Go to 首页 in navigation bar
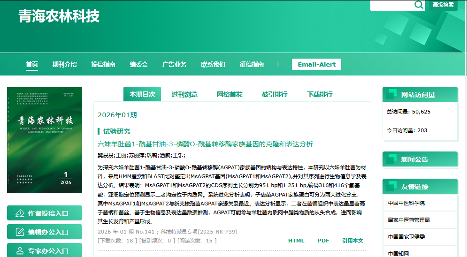467x257 pixels. [32, 64]
